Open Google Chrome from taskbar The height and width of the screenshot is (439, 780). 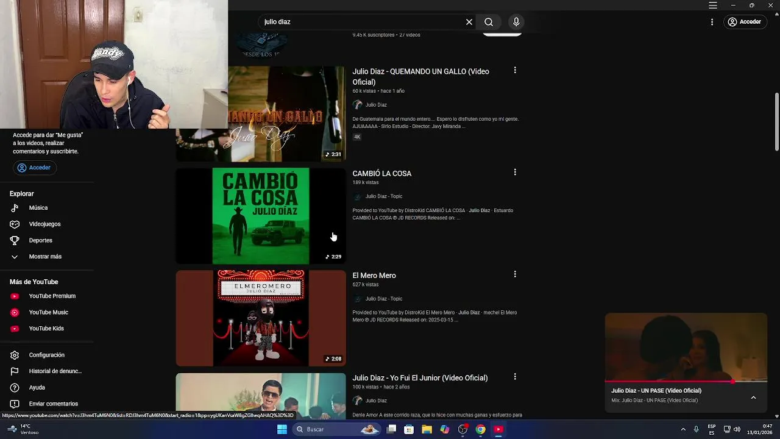[480, 429]
